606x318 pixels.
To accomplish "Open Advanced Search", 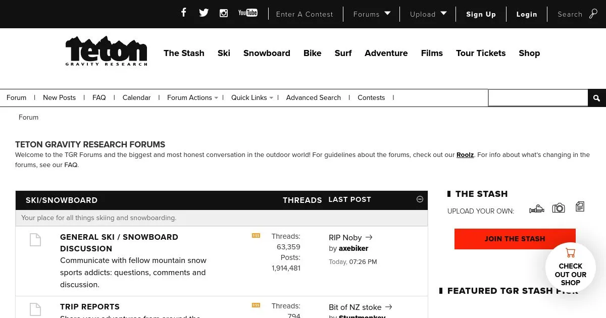I will tap(314, 98).
